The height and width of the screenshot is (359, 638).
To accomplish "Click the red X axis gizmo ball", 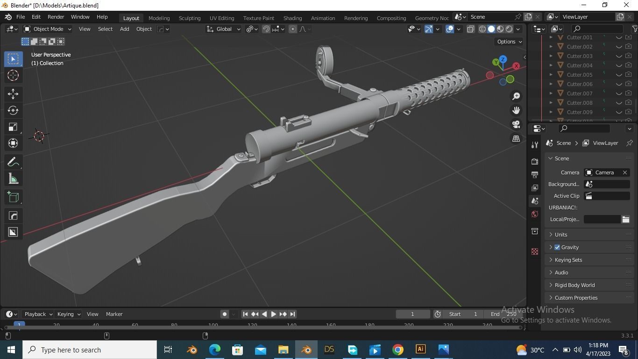I will pyautogui.click(x=516, y=66).
